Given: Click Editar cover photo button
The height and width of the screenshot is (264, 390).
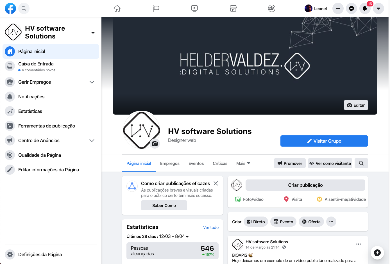Looking at the screenshot, I should tap(356, 105).
